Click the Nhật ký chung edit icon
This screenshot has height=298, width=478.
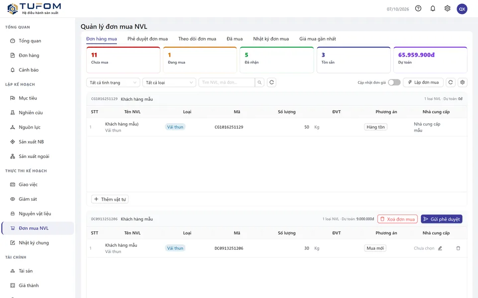12,243
